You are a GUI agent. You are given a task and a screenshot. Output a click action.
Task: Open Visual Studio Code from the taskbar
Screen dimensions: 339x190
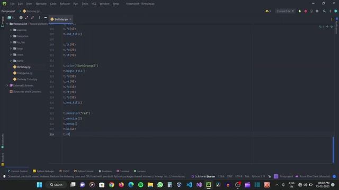click(189, 185)
